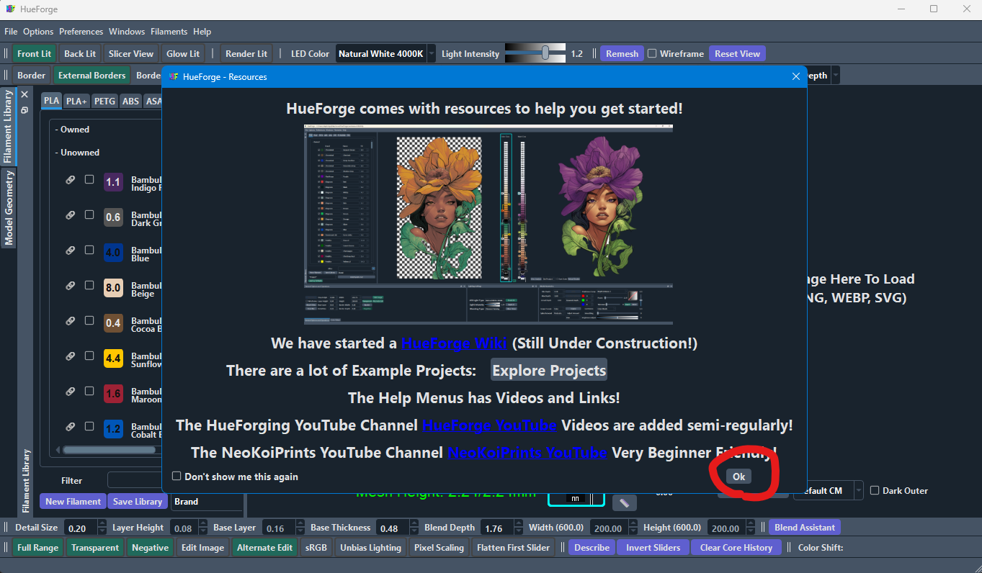Enable the Dark Outer checkbox

[875, 490]
